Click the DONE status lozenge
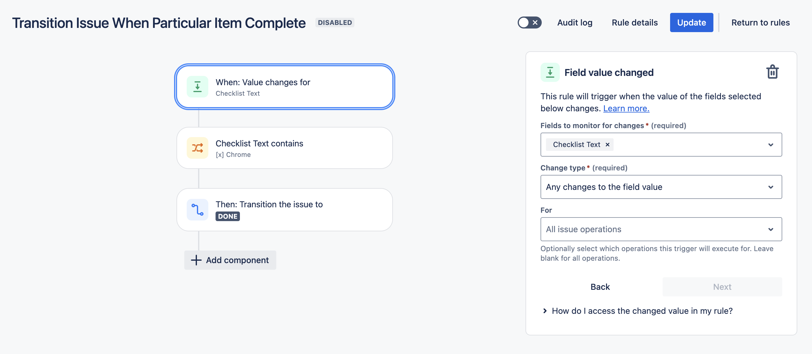Screen dimensions: 812x354 pos(228,216)
